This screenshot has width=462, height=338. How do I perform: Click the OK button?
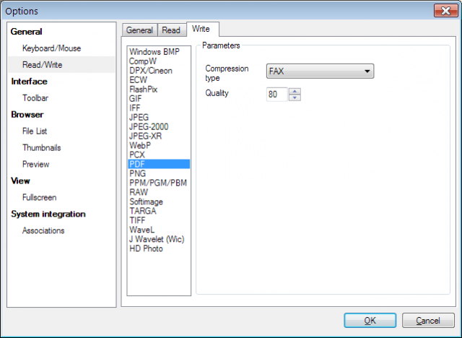click(370, 321)
